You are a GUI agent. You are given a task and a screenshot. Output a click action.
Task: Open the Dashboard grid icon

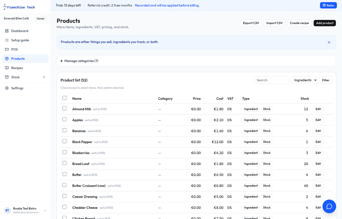coord(7,31)
